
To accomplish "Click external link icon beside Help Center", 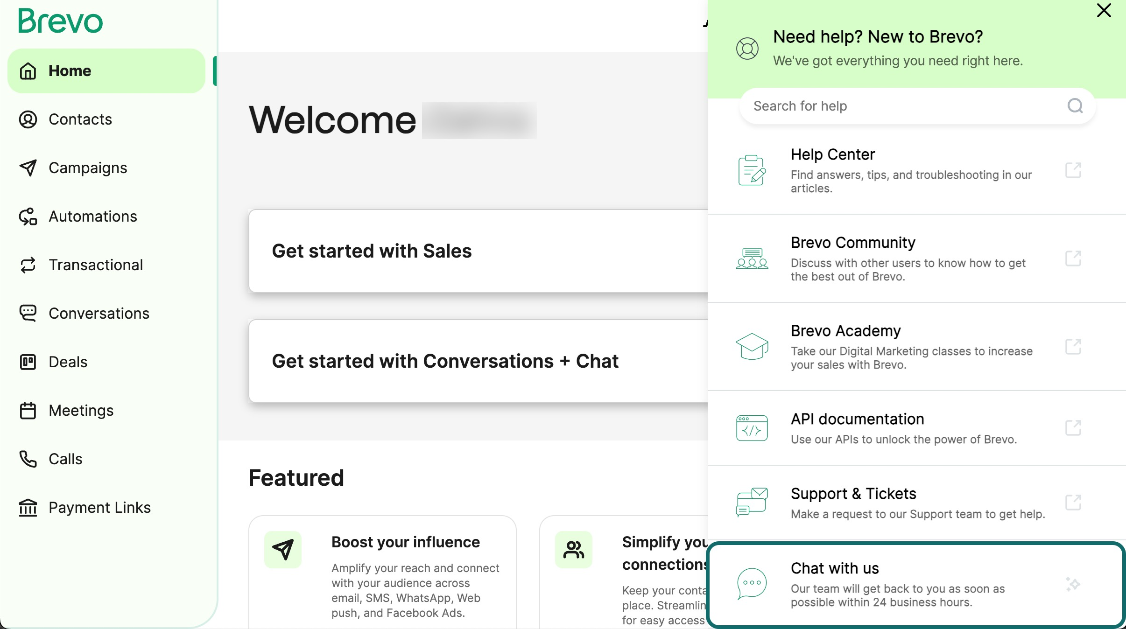I will [x=1073, y=170].
